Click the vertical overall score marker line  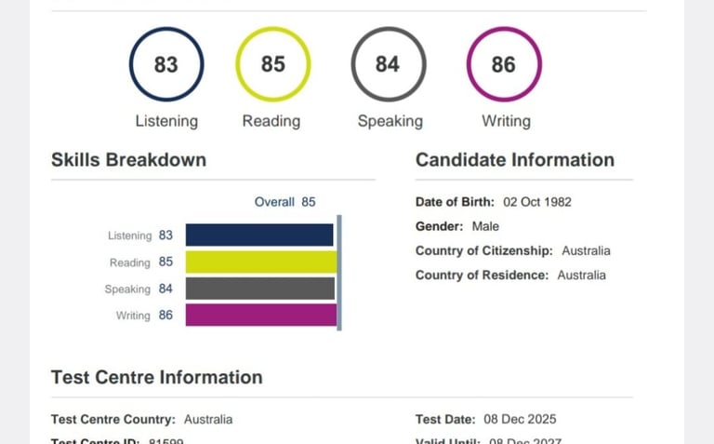click(339, 273)
